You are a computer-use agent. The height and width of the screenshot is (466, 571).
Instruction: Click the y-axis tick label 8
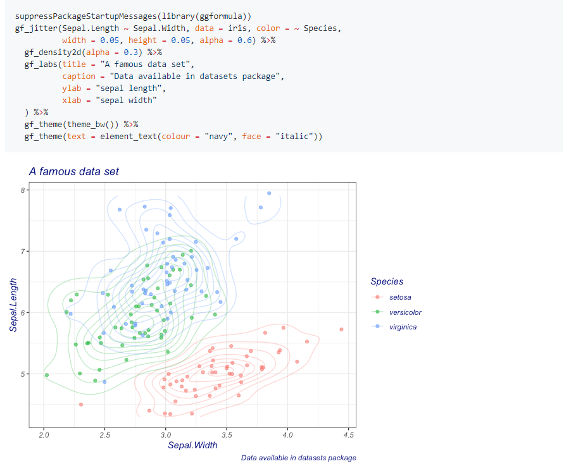(x=23, y=190)
